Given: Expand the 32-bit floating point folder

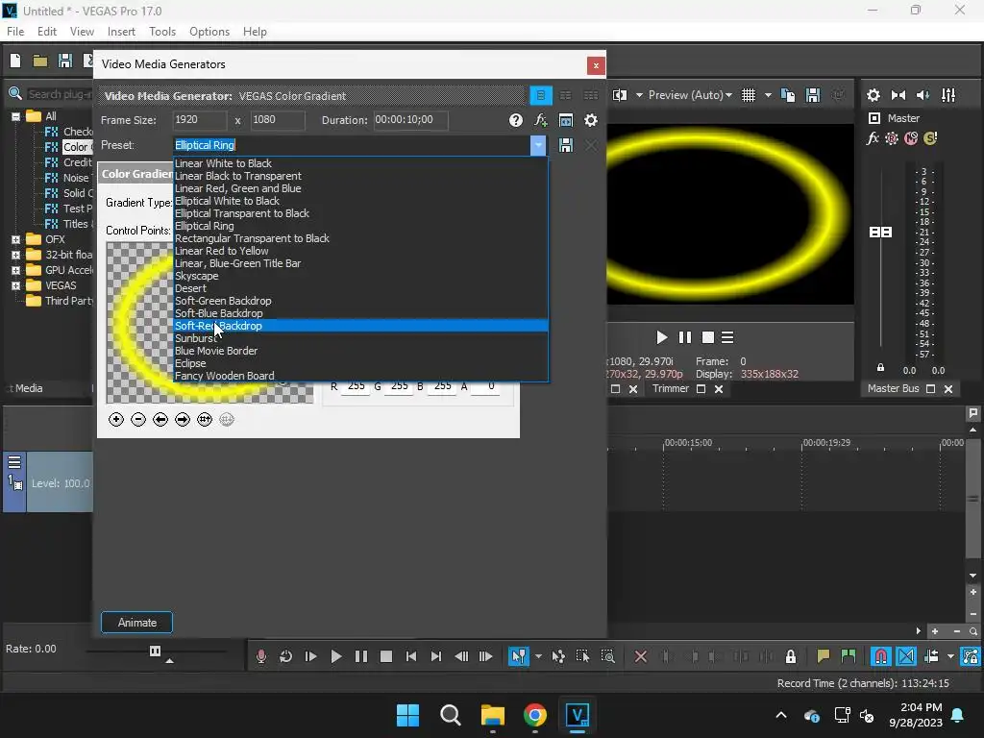Looking at the screenshot, I should (15, 256).
